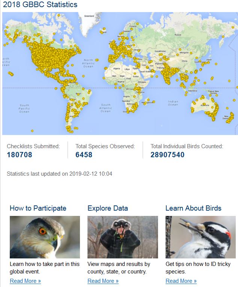
Task: Click the Checklists Submitted number 180708
Action: point(20,155)
